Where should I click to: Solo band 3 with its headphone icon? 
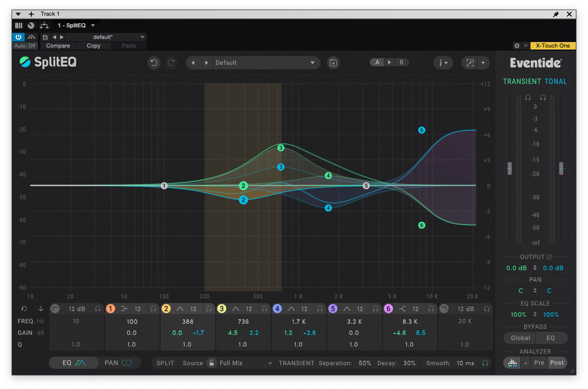pos(264,309)
